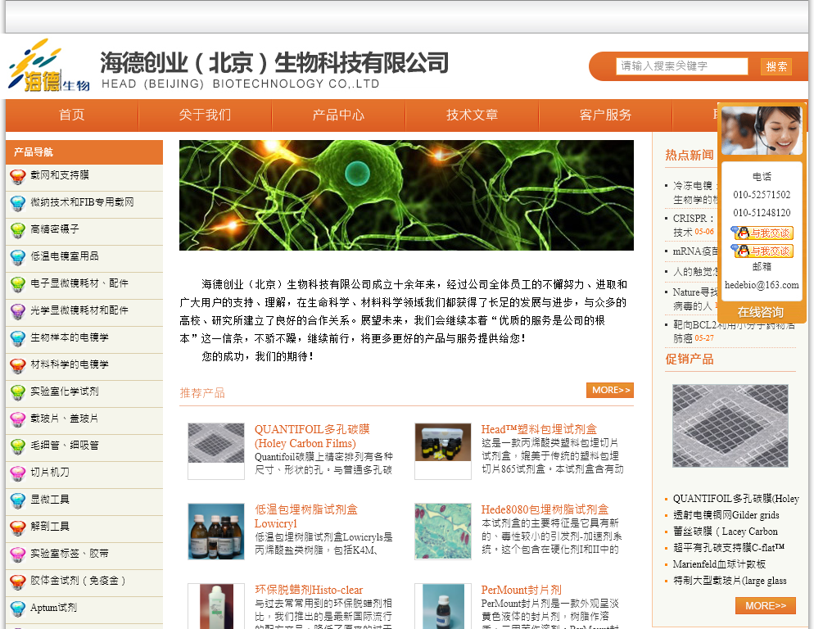Click the first QQ 与我交谈 chat icon
The image size is (814, 629).
pyautogui.click(x=762, y=233)
